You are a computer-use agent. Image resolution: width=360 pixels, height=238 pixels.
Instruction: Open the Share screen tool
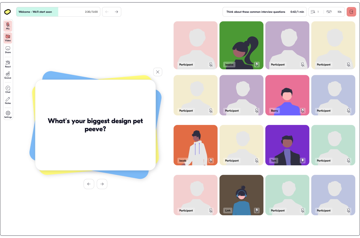8,50
